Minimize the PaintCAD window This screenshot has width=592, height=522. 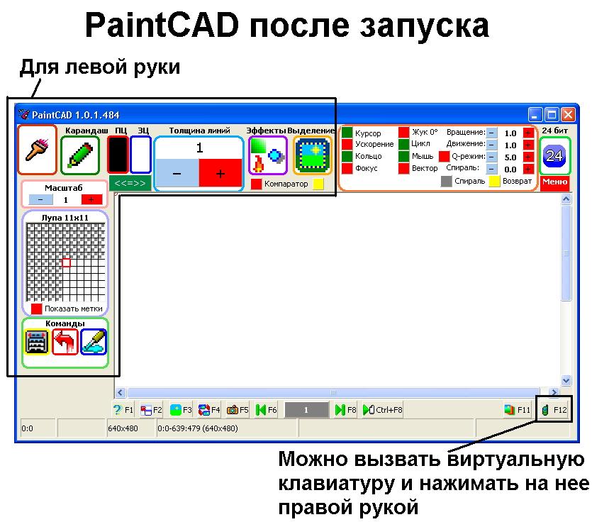click(x=535, y=114)
